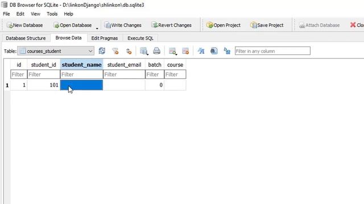This screenshot has width=364, height=204.
Task: Sort by the student_email column header
Action: pos(124,65)
